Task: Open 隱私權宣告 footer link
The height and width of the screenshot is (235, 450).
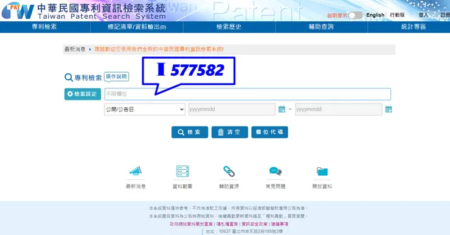Action: 227,224
